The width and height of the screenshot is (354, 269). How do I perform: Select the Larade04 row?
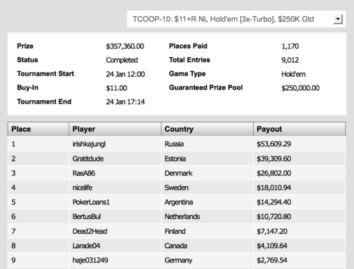176,245
